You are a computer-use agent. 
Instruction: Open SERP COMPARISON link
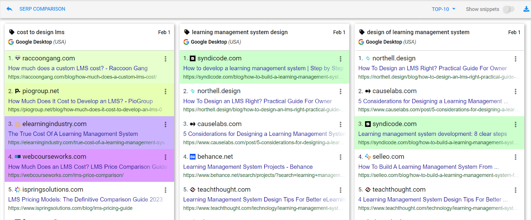pyautogui.click(x=42, y=9)
